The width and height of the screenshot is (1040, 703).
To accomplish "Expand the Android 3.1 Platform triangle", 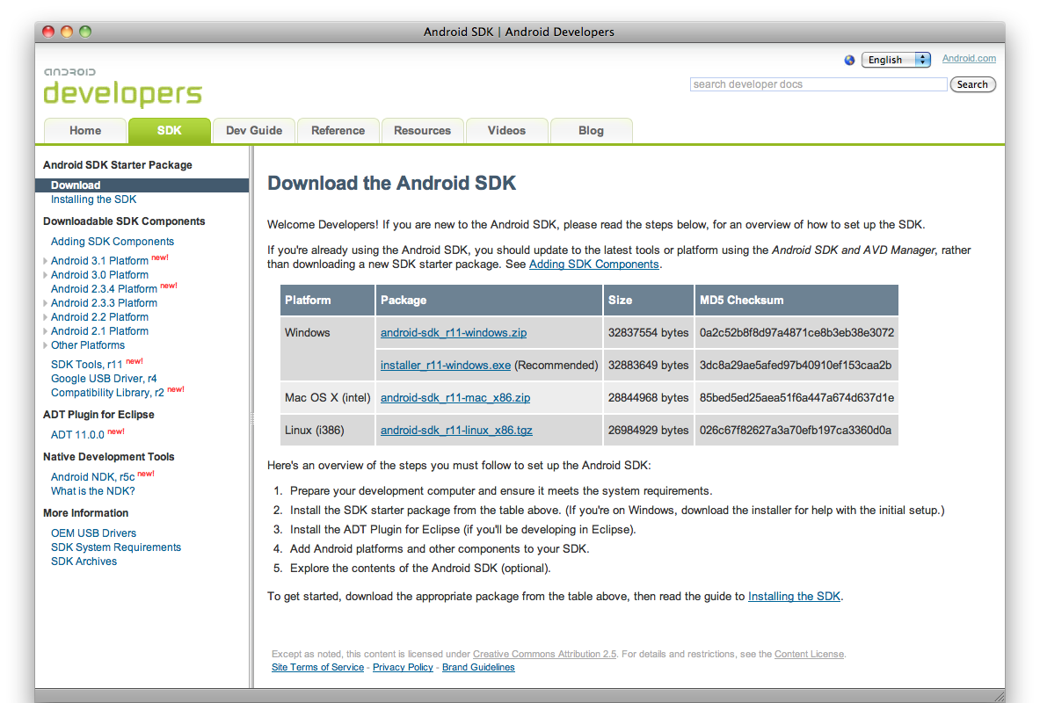I will [45, 261].
